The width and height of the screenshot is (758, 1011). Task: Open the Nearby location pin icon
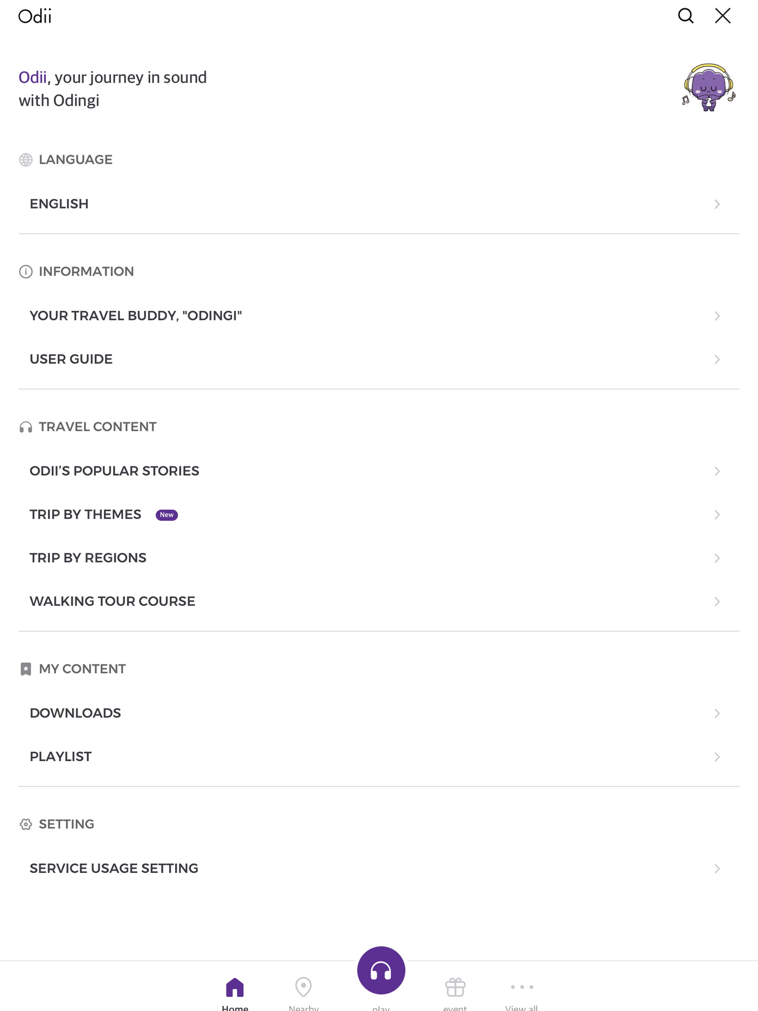[x=303, y=987]
